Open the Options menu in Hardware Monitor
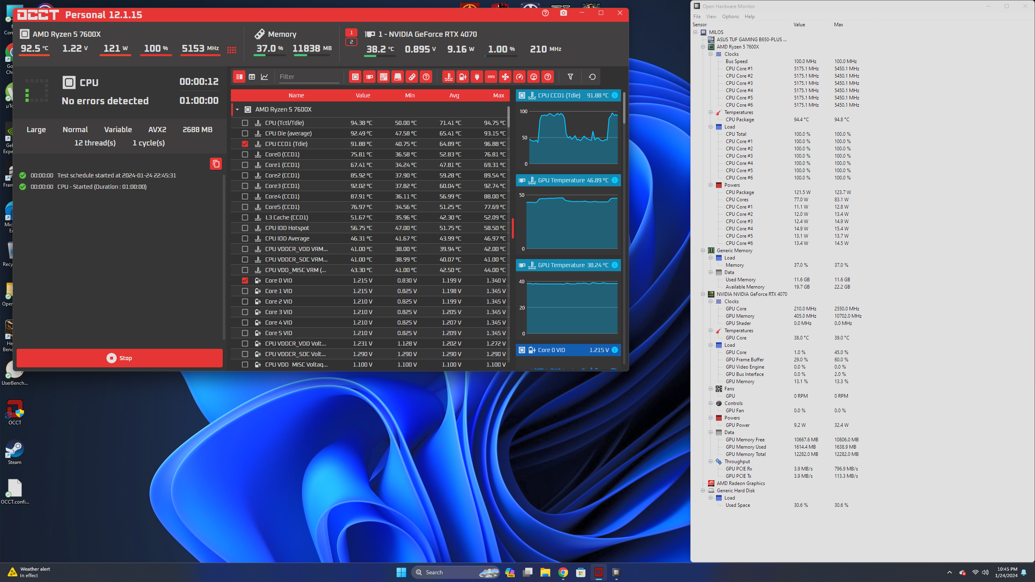Viewport: 1035px width, 582px height. pyautogui.click(x=730, y=17)
